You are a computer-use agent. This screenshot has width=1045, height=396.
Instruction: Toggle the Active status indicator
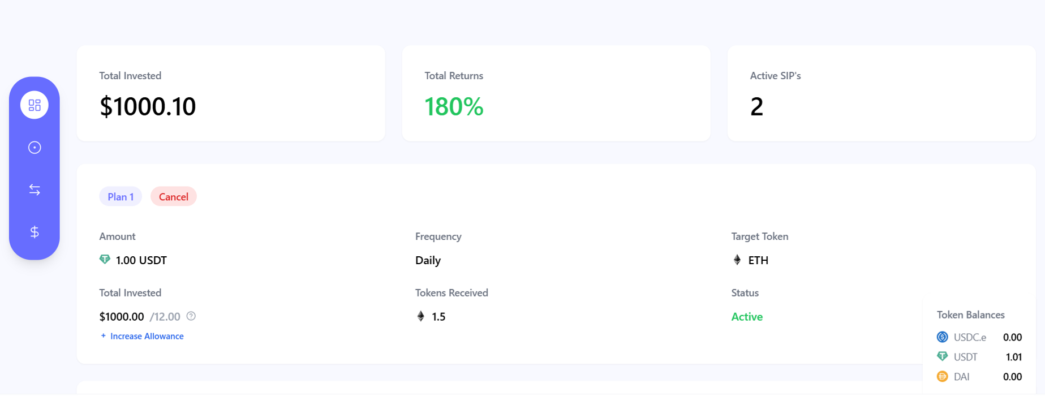tap(747, 316)
